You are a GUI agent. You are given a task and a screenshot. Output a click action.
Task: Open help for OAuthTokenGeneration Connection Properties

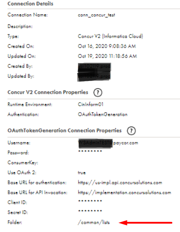(x=131, y=131)
